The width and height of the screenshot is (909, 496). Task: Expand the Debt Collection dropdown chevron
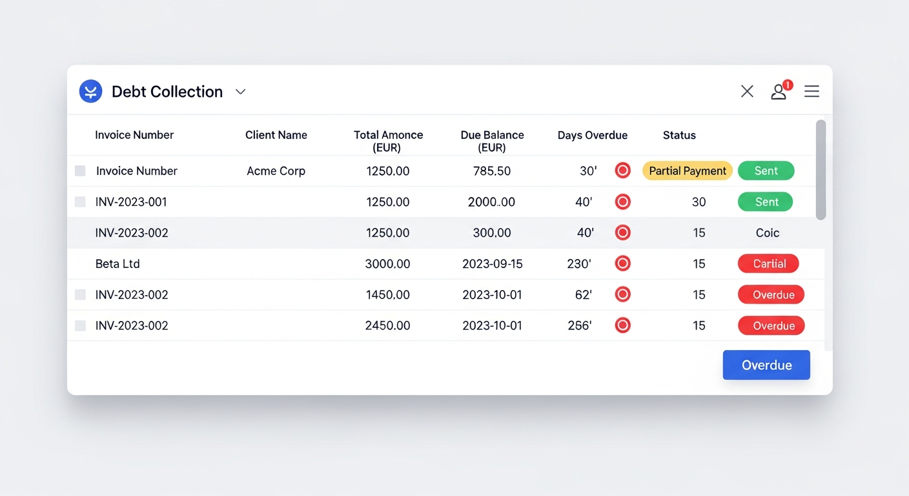pos(240,92)
